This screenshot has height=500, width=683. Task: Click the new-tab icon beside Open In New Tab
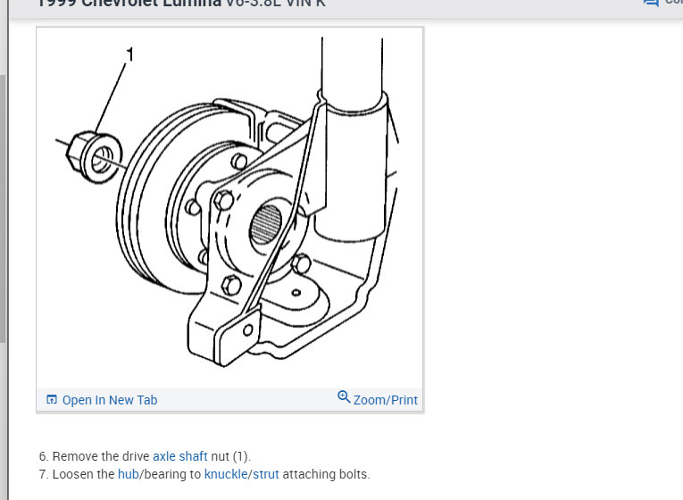tap(52, 399)
